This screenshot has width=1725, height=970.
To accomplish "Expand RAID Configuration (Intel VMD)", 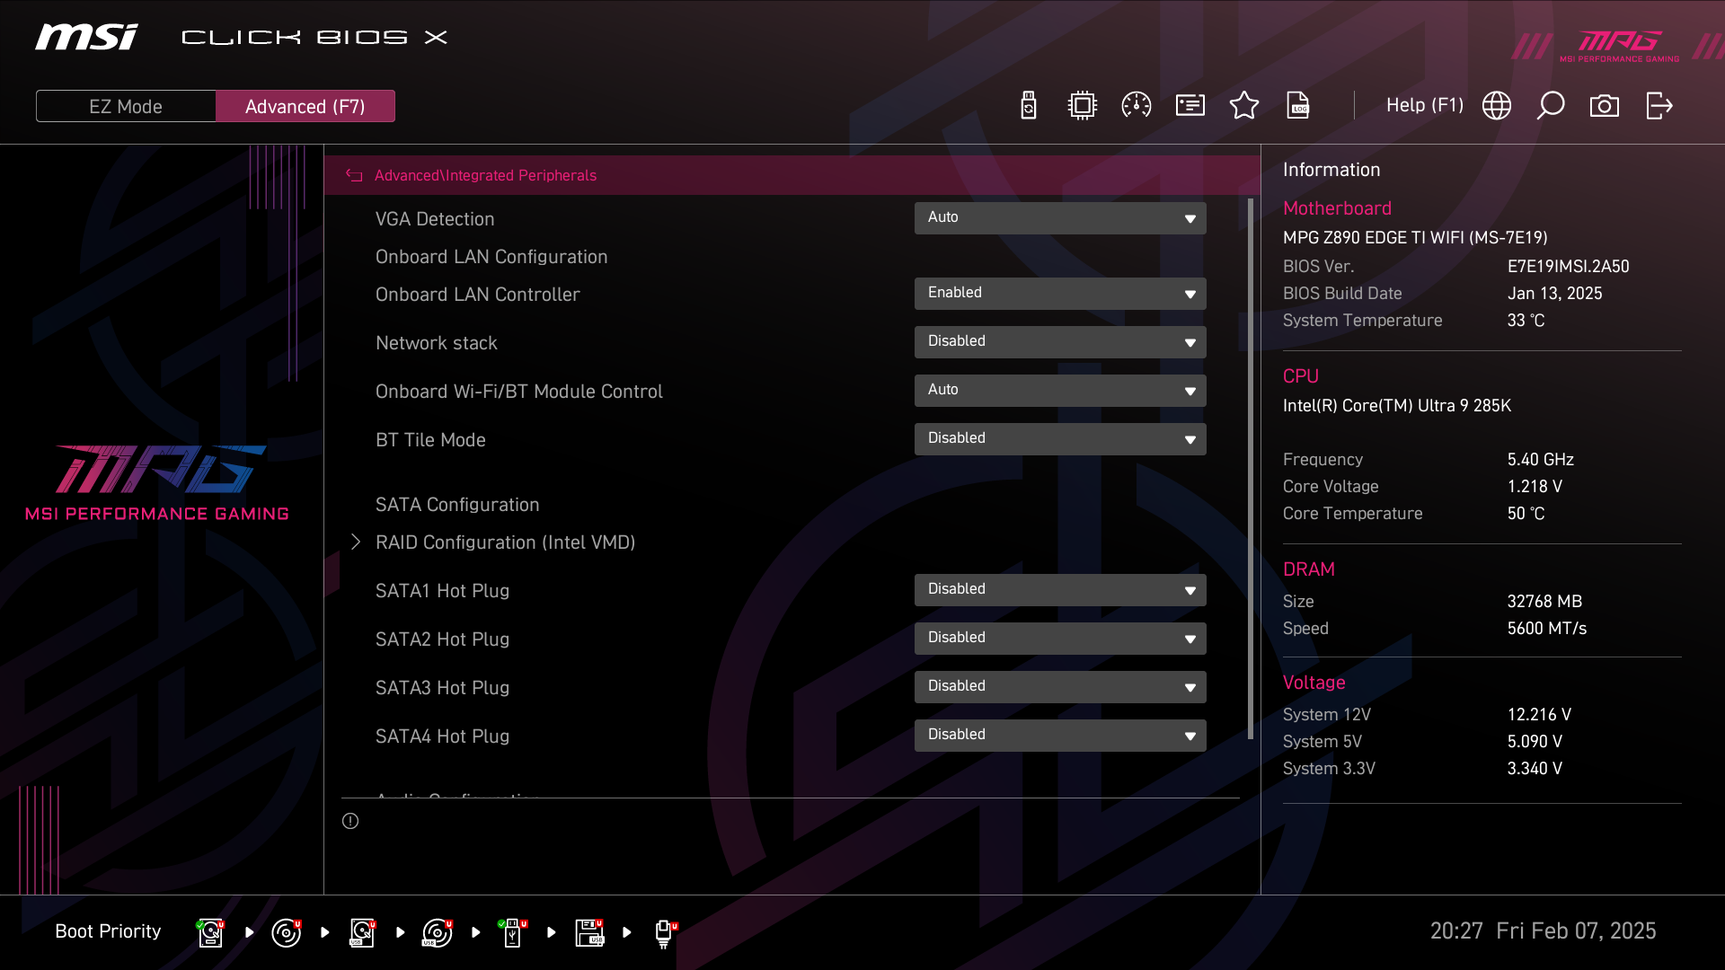I will 505,542.
